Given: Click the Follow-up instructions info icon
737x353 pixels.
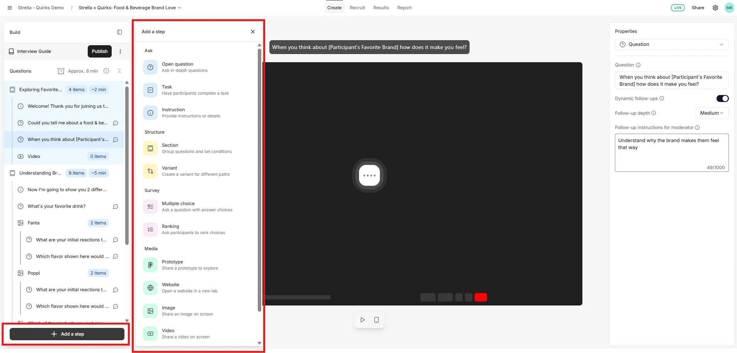Looking at the screenshot, I should tap(697, 127).
